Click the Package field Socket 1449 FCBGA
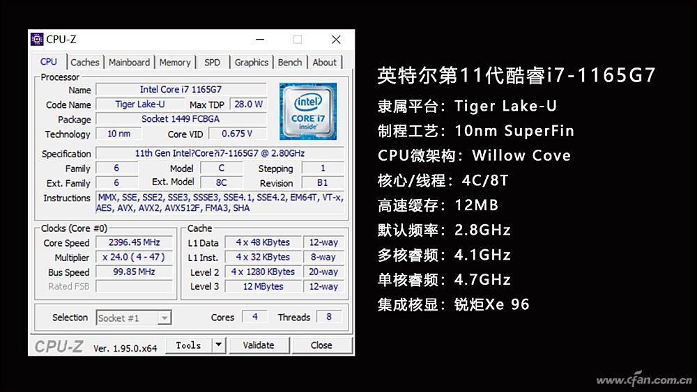697x392 pixels. click(x=181, y=118)
